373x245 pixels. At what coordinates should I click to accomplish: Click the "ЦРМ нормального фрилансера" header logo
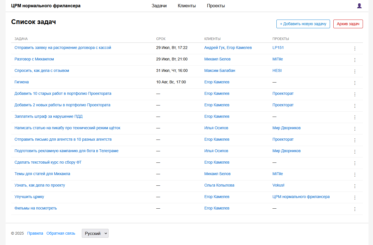[46, 6]
